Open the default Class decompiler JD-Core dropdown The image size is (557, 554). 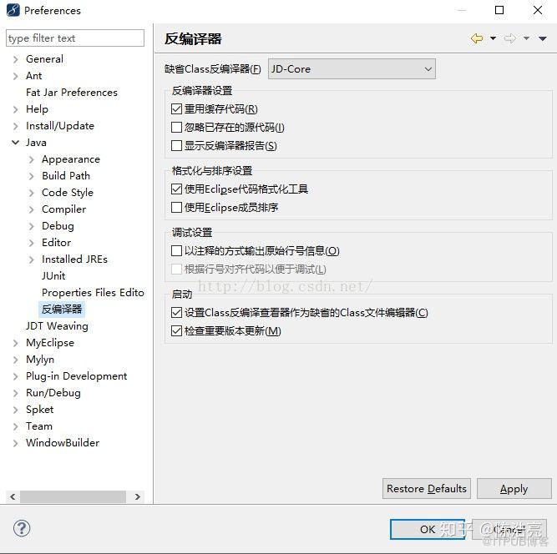[352, 69]
